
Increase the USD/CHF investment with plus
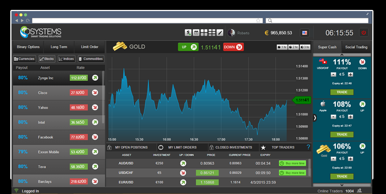click(x=351, y=74)
